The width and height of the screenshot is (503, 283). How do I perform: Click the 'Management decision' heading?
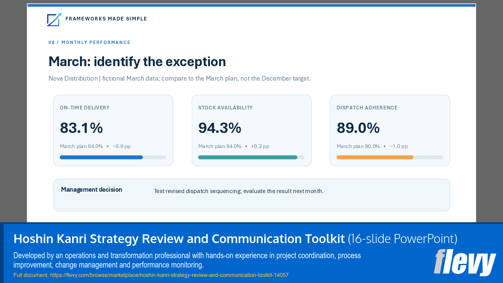click(x=91, y=190)
